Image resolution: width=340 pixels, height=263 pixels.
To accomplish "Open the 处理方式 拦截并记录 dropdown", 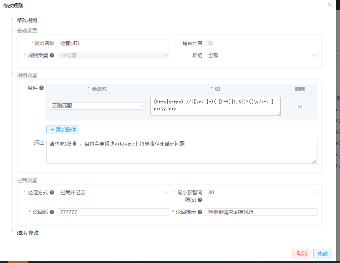I will 113,193.
